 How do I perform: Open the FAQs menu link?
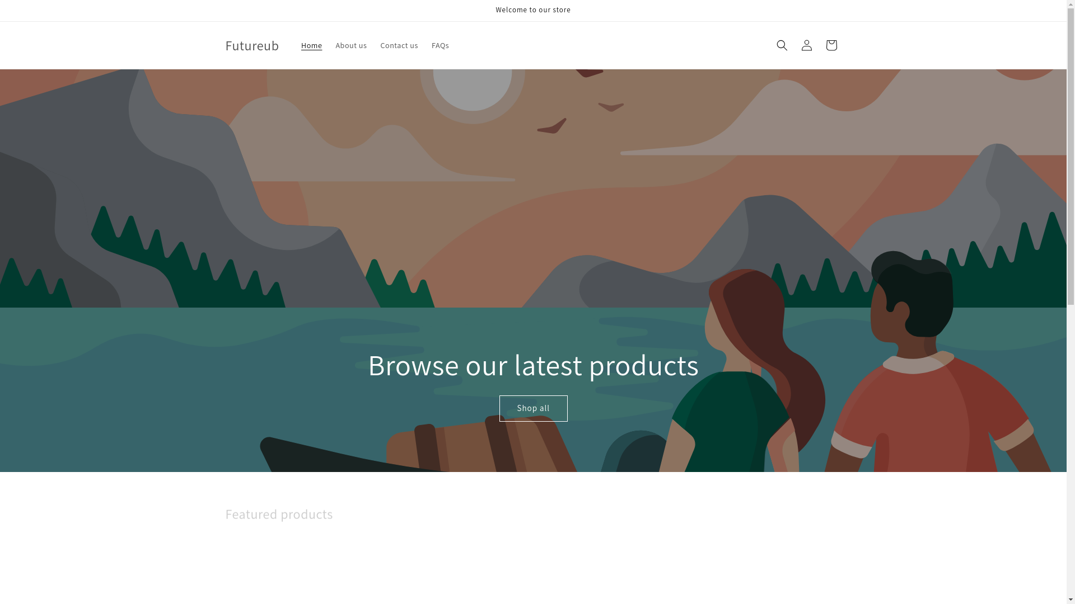click(440, 45)
